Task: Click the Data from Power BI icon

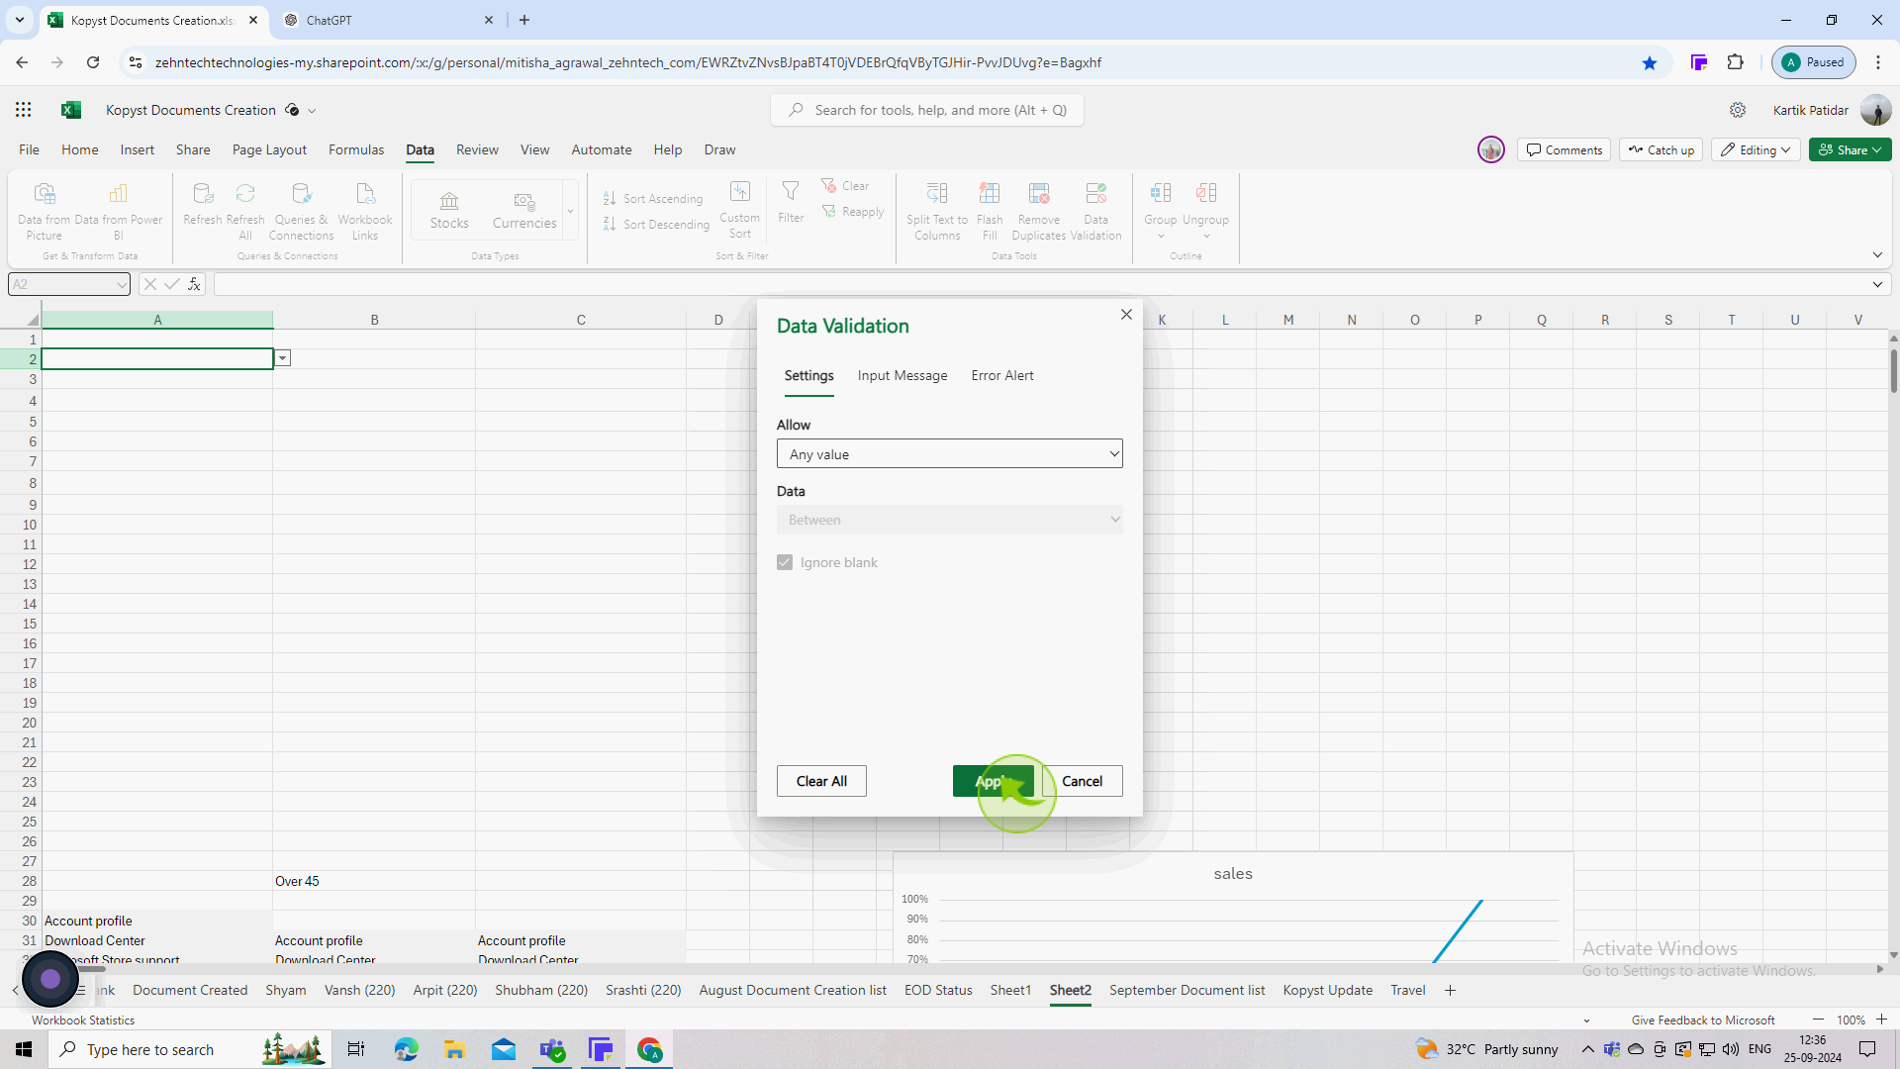Action: [118, 193]
